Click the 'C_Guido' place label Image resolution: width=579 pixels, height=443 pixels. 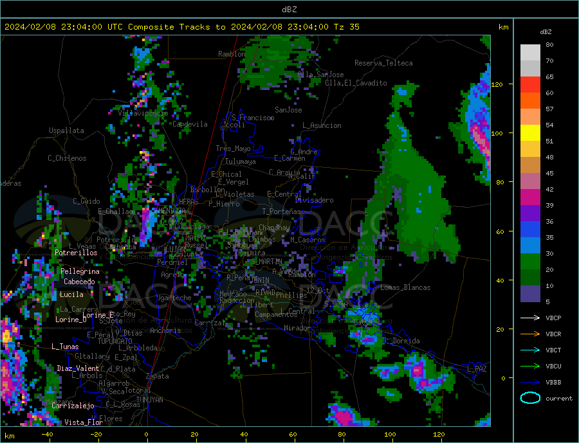(x=86, y=201)
